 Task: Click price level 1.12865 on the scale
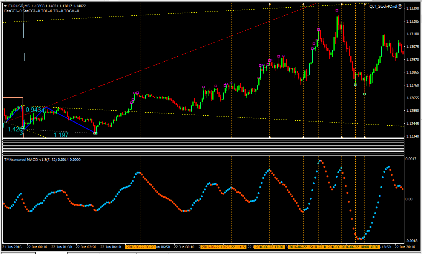412,72
